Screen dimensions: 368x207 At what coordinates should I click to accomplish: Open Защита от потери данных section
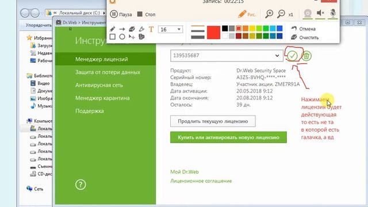(x=108, y=72)
